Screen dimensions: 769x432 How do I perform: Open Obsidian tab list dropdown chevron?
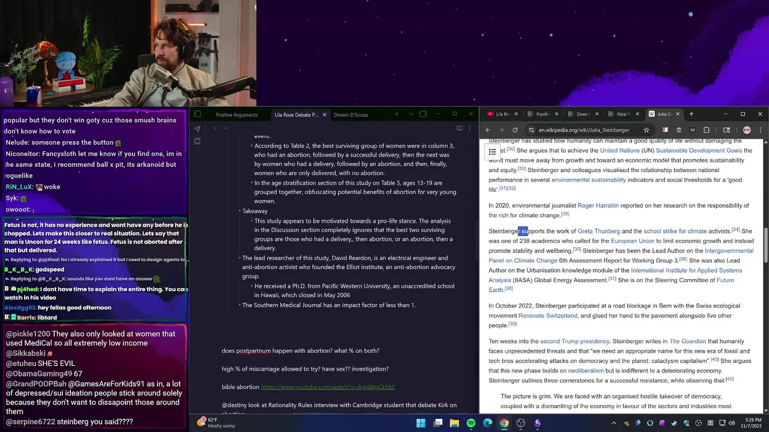(411, 114)
